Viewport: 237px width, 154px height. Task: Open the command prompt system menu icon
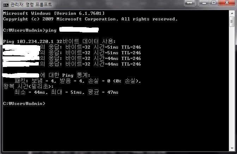(x=6, y=5)
